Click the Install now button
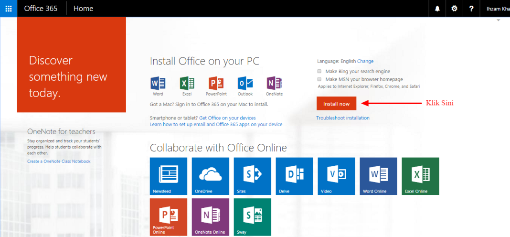 coord(336,104)
